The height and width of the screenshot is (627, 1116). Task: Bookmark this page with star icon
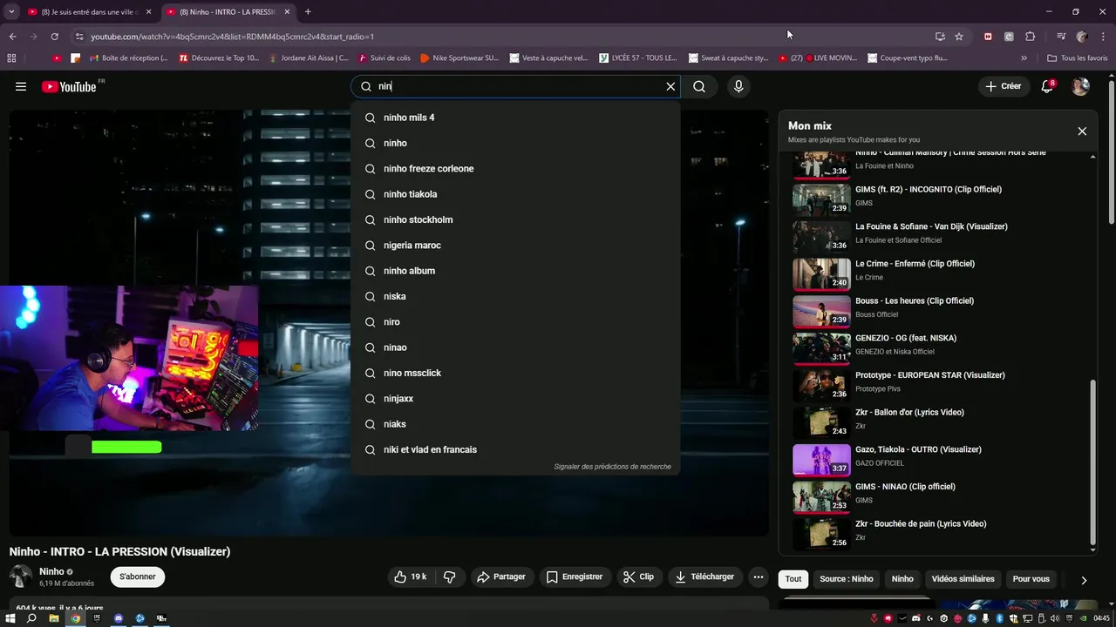tap(959, 37)
